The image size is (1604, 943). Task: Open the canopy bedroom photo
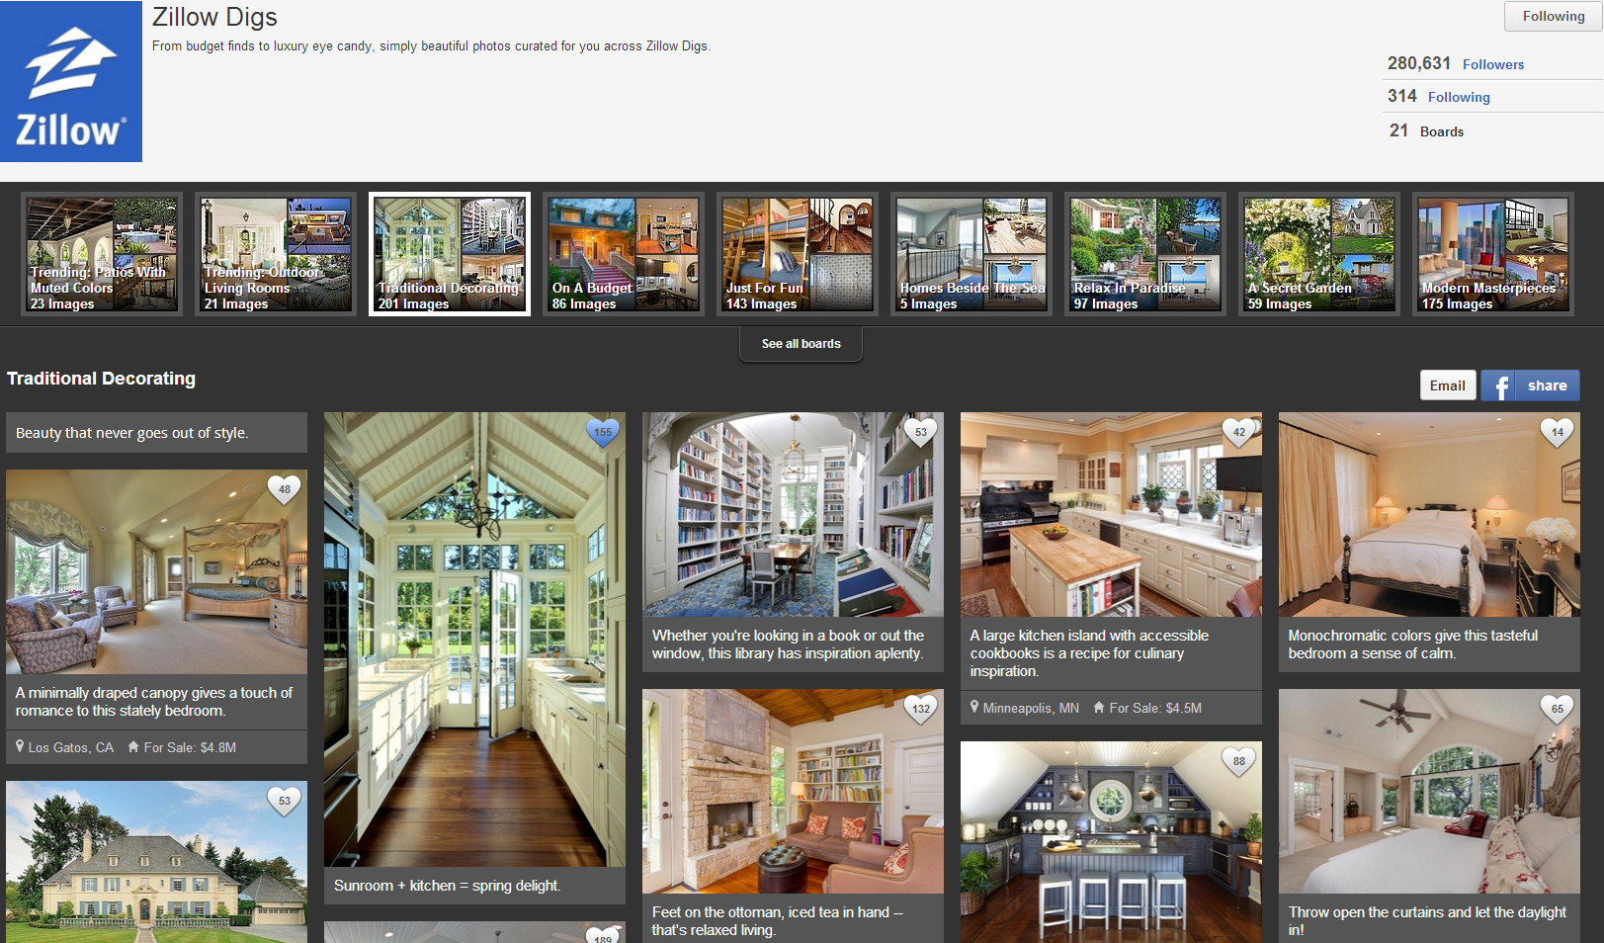coord(156,571)
